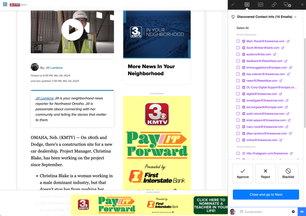Check the Marc.Roost@3newsnow.com checkbox

click(x=238, y=41)
